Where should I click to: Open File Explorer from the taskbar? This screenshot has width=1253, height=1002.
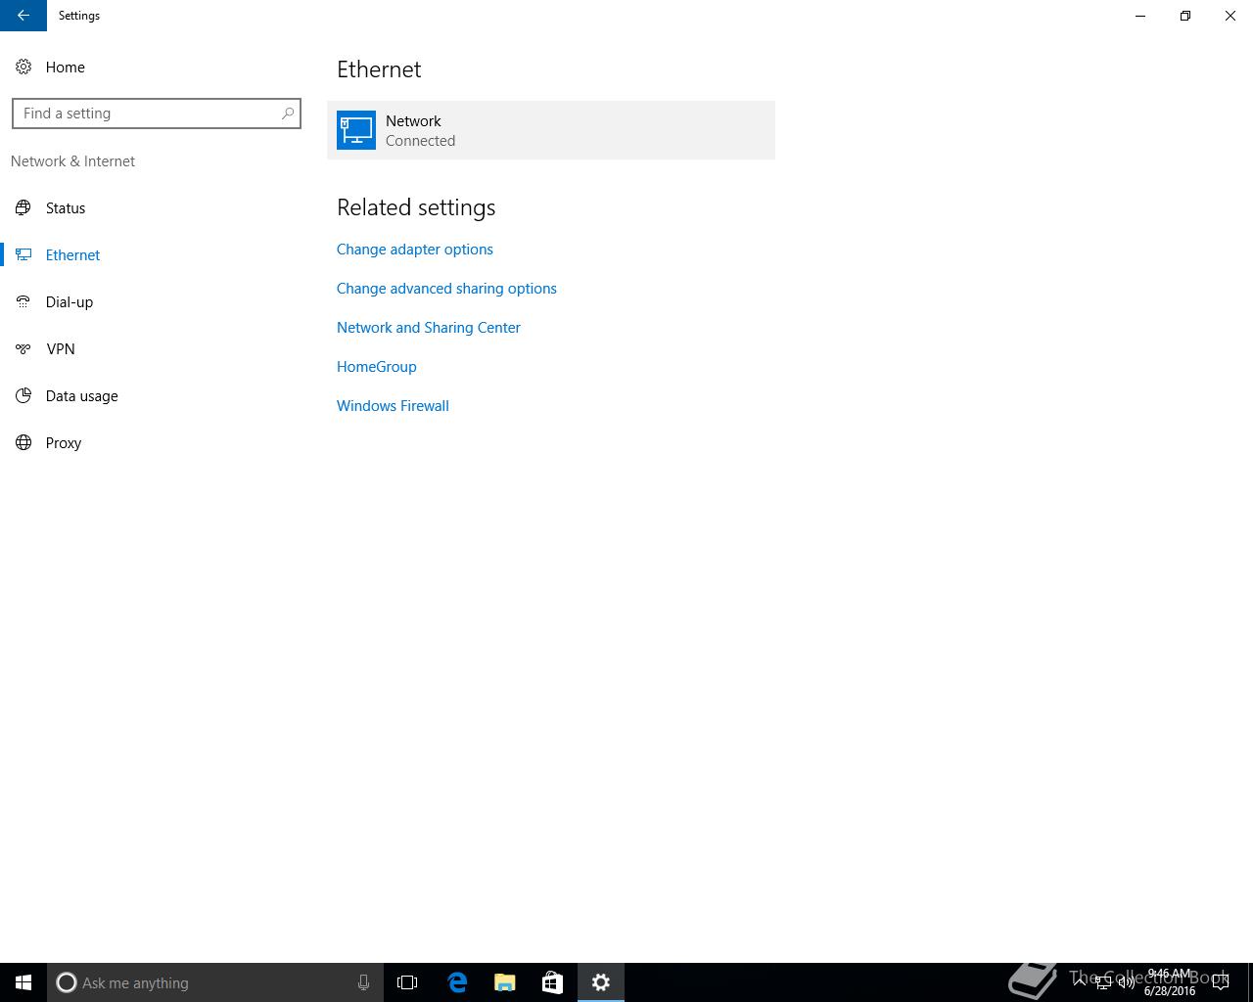[x=505, y=982]
